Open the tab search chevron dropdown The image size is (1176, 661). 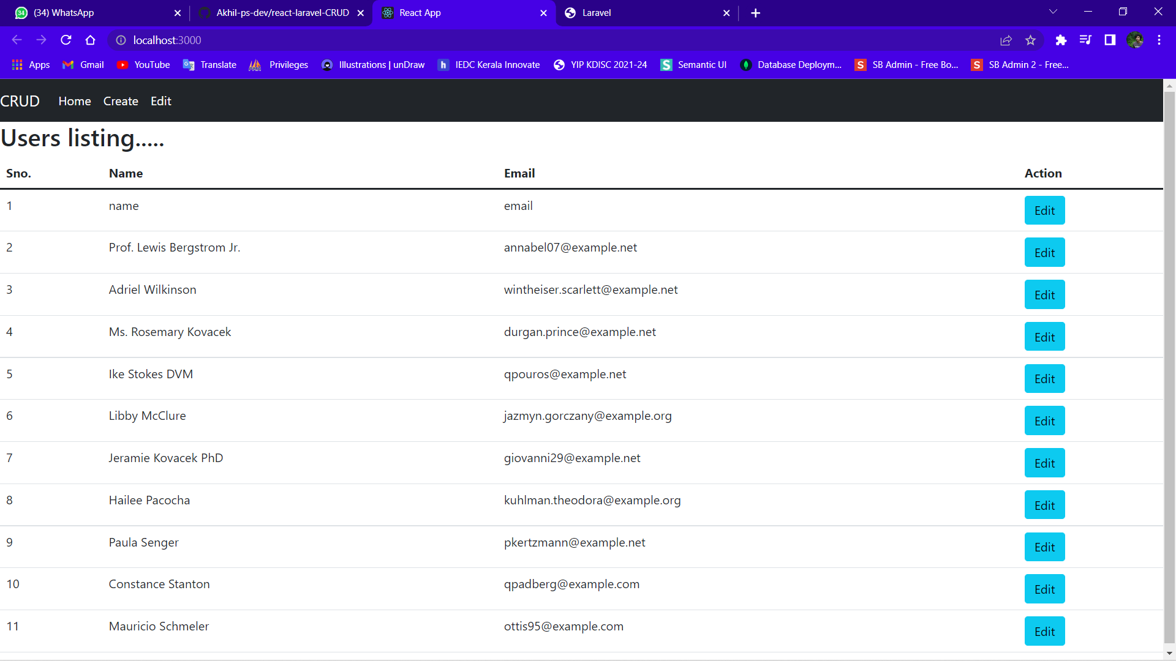pos(1053,12)
